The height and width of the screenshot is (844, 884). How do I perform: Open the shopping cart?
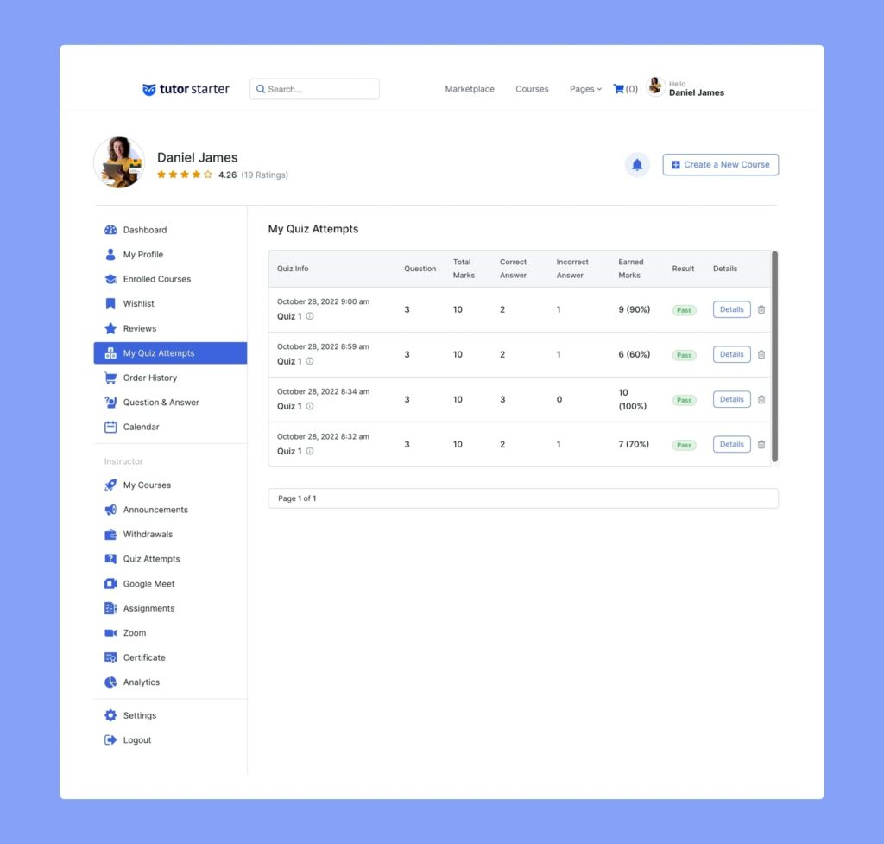(x=618, y=88)
